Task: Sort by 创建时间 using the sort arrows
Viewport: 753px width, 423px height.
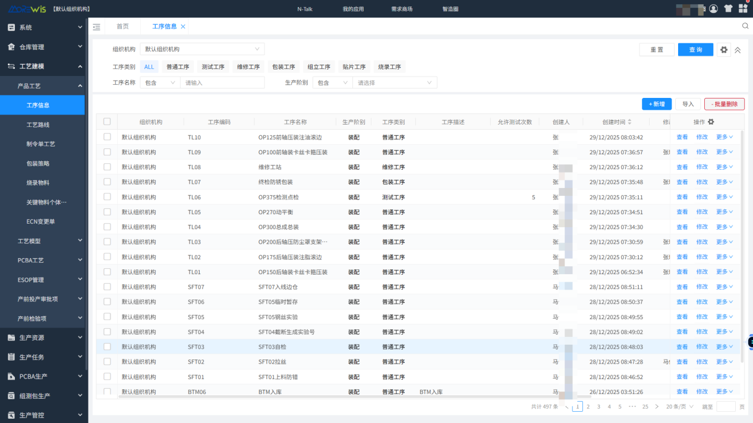Action: [630, 122]
